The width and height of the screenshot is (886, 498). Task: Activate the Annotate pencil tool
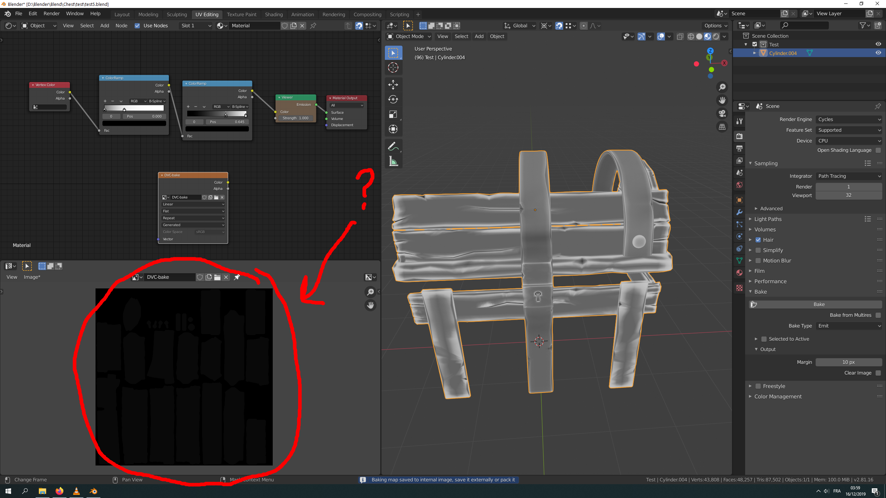[393, 146]
